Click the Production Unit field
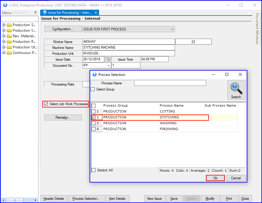This screenshot has height=203, width=262. pos(128,53)
